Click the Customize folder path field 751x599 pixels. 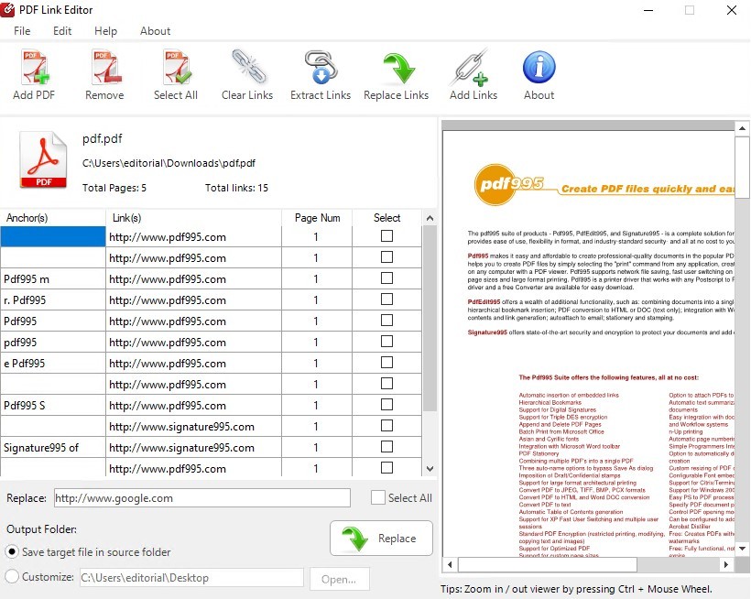[191, 577]
